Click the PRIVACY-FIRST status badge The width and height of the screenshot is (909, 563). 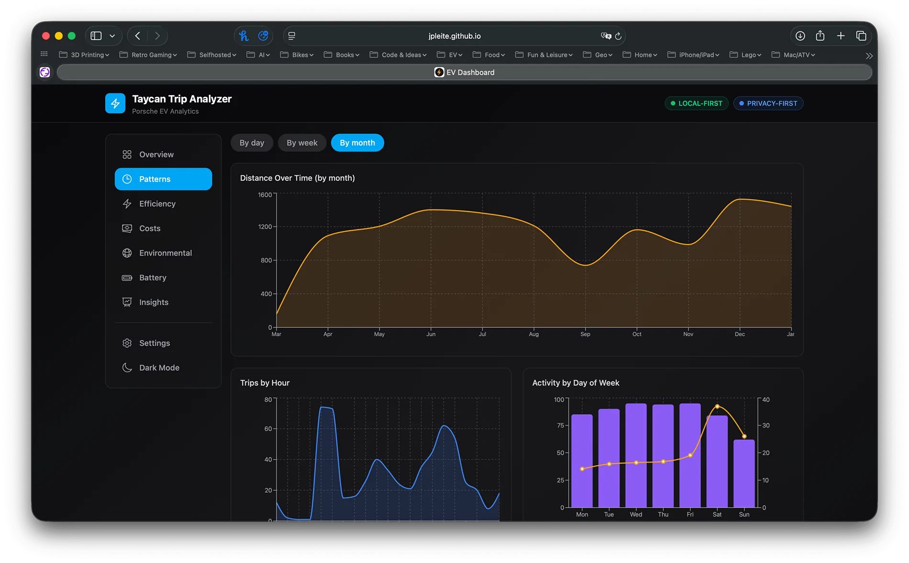coord(768,103)
